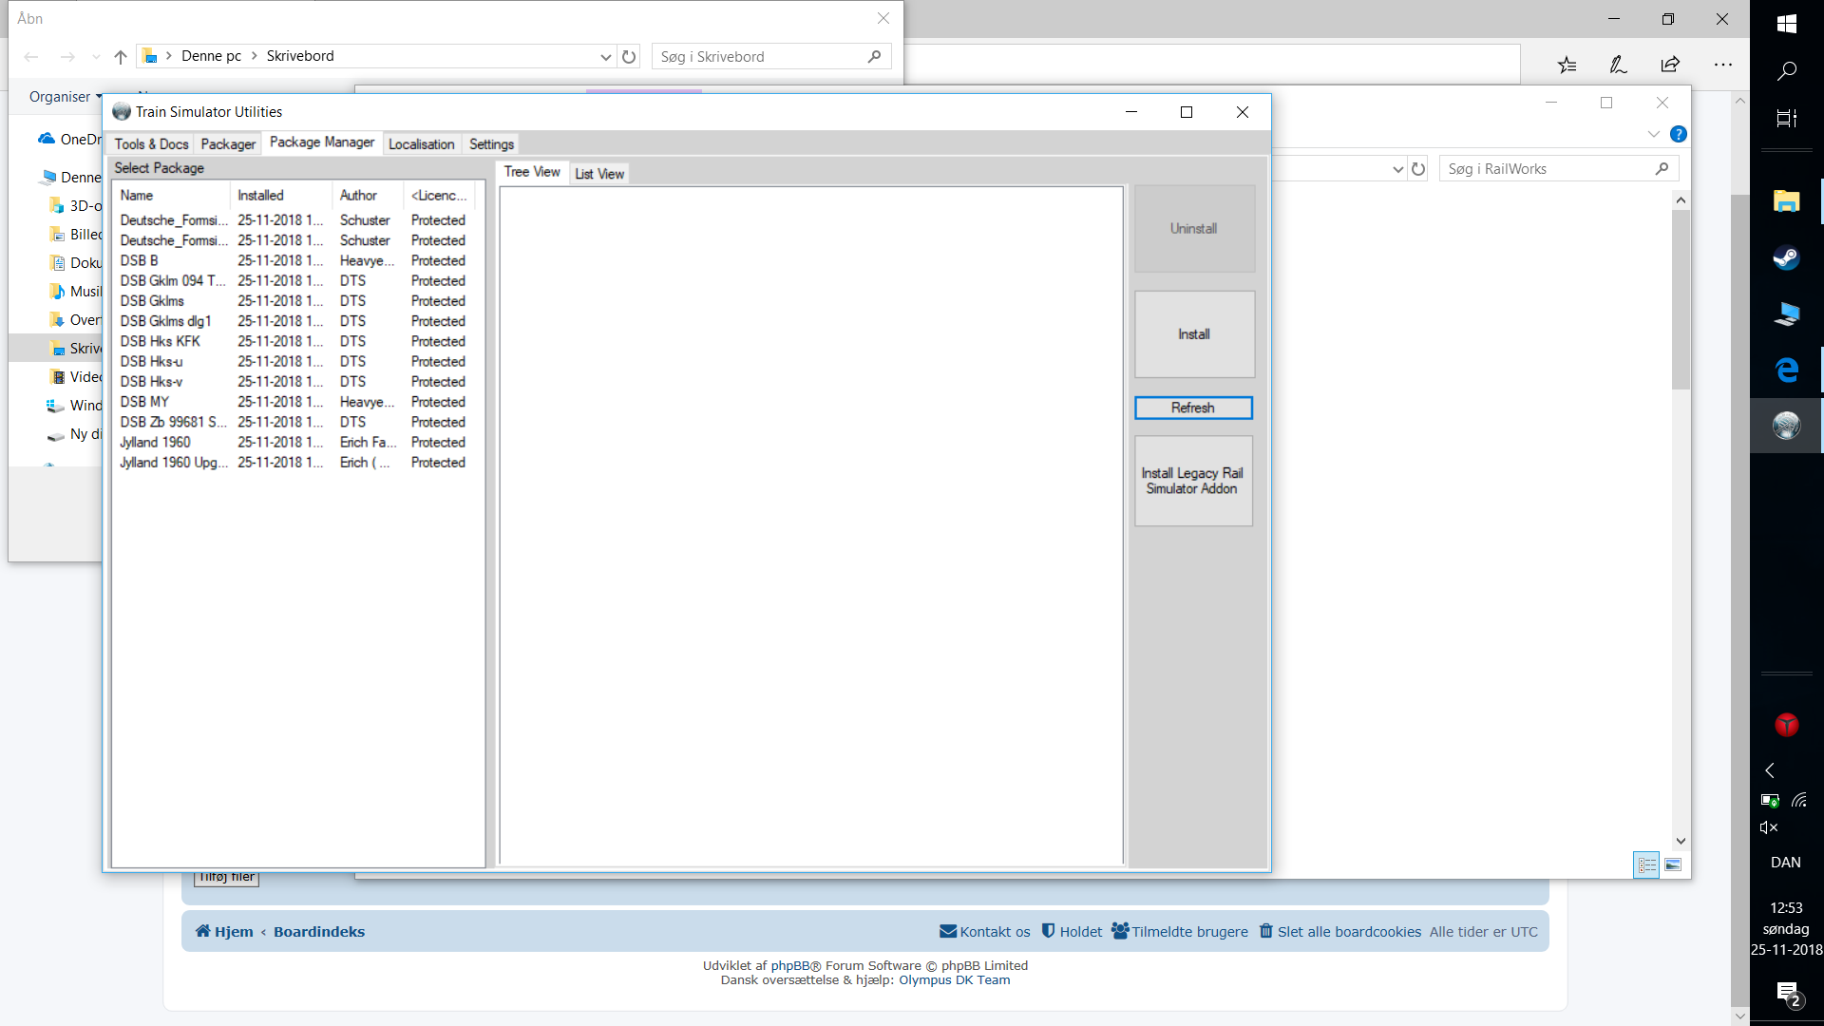The width and height of the screenshot is (1824, 1026).
Task: Open taskbar search magnifier icon
Action: coord(1786,70)
